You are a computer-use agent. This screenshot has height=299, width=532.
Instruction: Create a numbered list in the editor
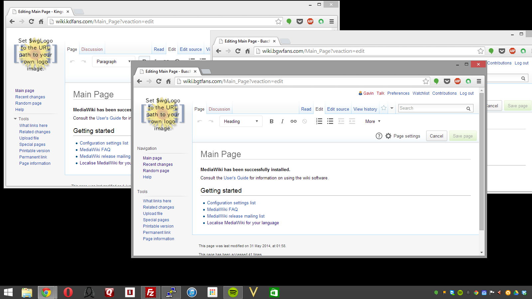tap(319, 121)
